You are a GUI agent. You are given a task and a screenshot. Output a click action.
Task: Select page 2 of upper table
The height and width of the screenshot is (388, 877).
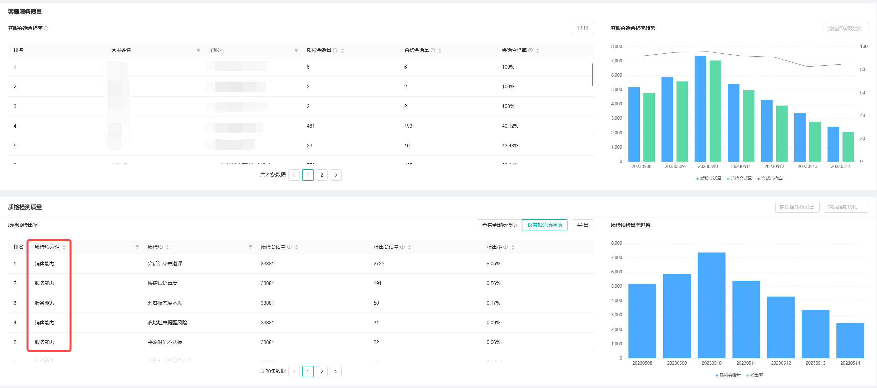coord(322,175)
